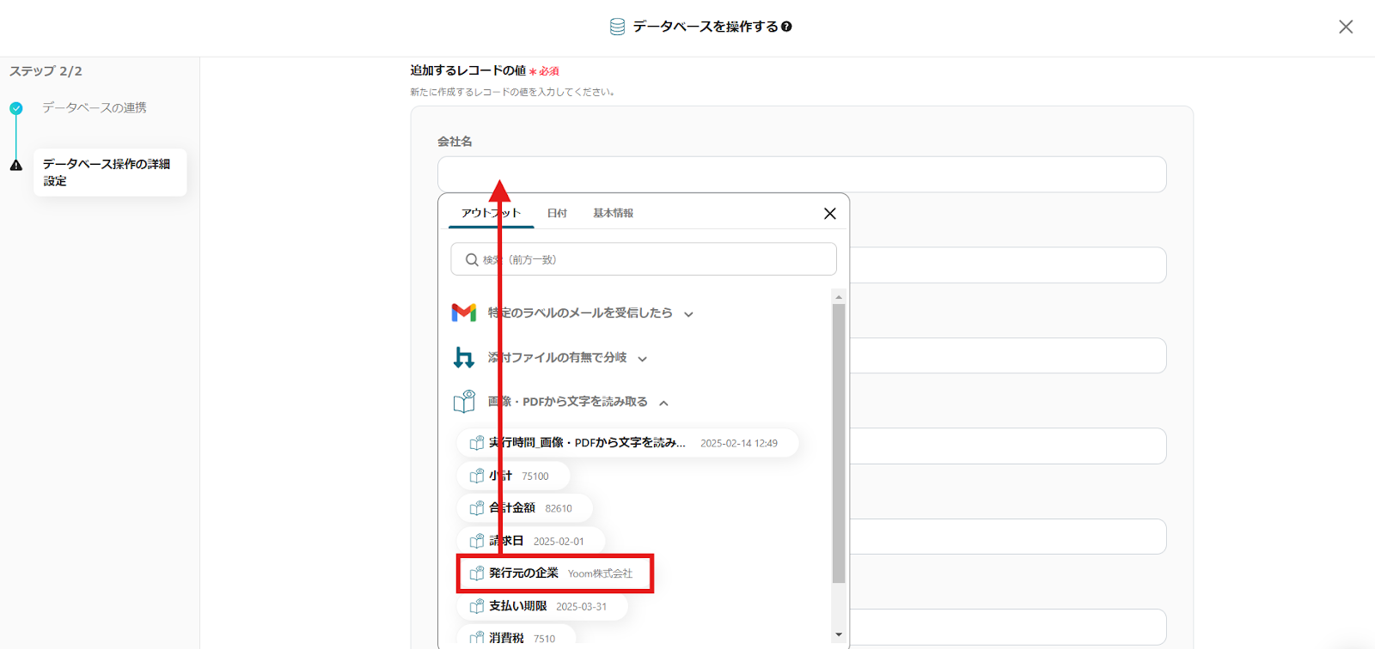Click the database icon in header
The width and height of the screenshot is (1375, 649).
(617, 27)
